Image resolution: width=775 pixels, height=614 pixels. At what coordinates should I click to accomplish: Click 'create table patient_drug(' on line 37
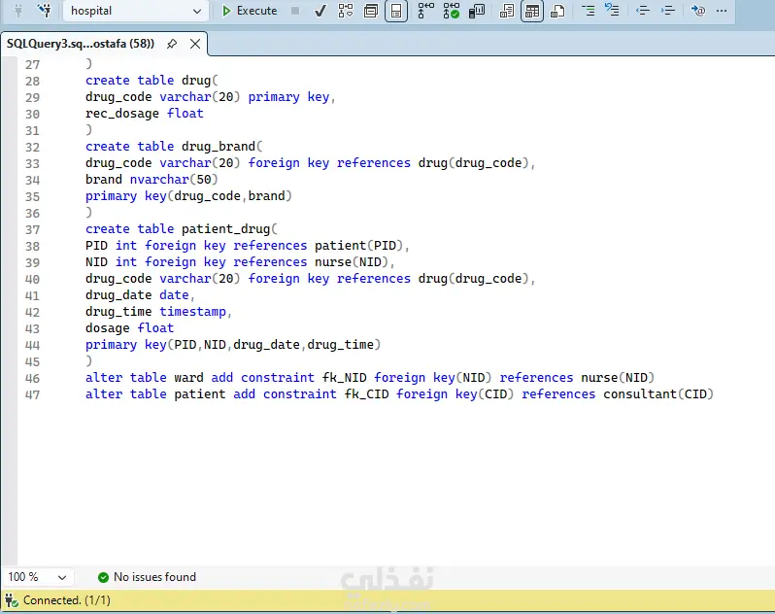click(x=182, y=229)
